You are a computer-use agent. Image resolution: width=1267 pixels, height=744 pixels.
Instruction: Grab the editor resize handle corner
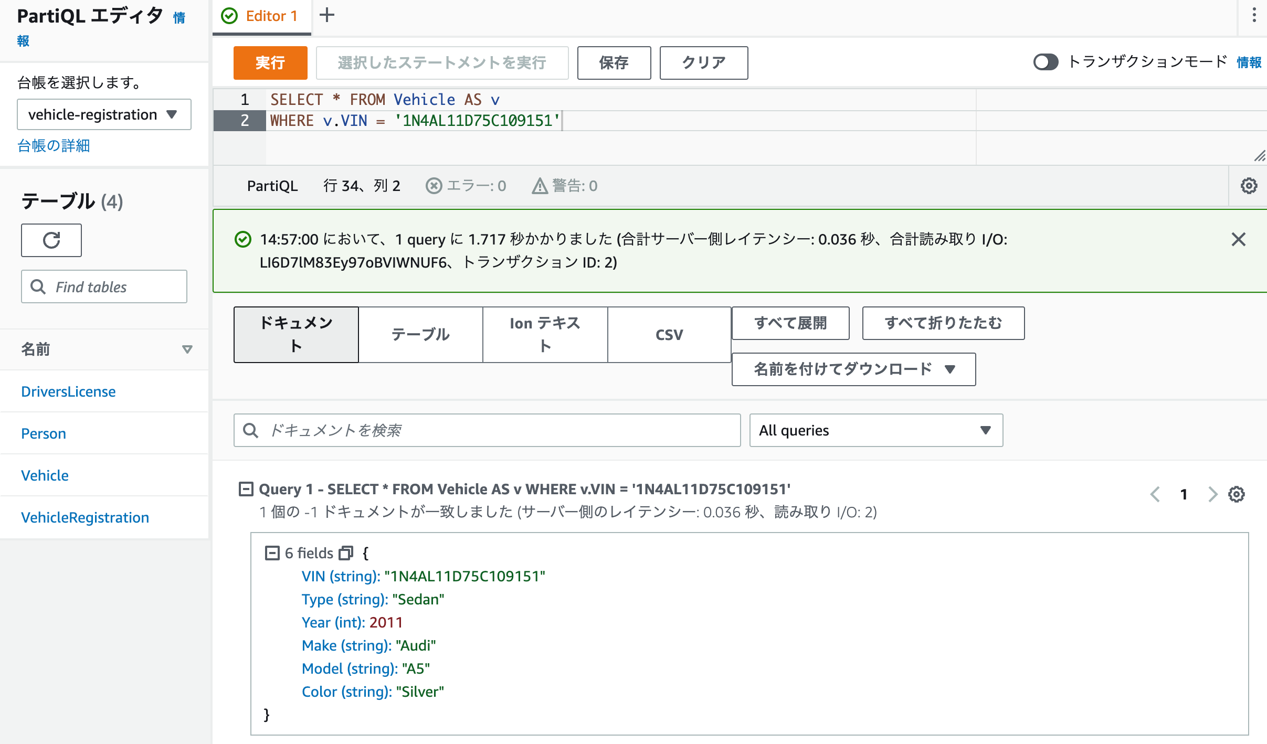click(x=1260, y=156)
